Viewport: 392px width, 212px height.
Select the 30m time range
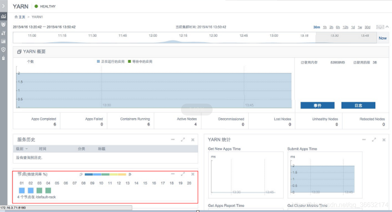point(317,27)
